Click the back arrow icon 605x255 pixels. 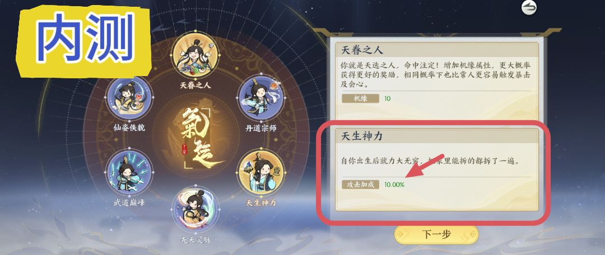[529, 7]
